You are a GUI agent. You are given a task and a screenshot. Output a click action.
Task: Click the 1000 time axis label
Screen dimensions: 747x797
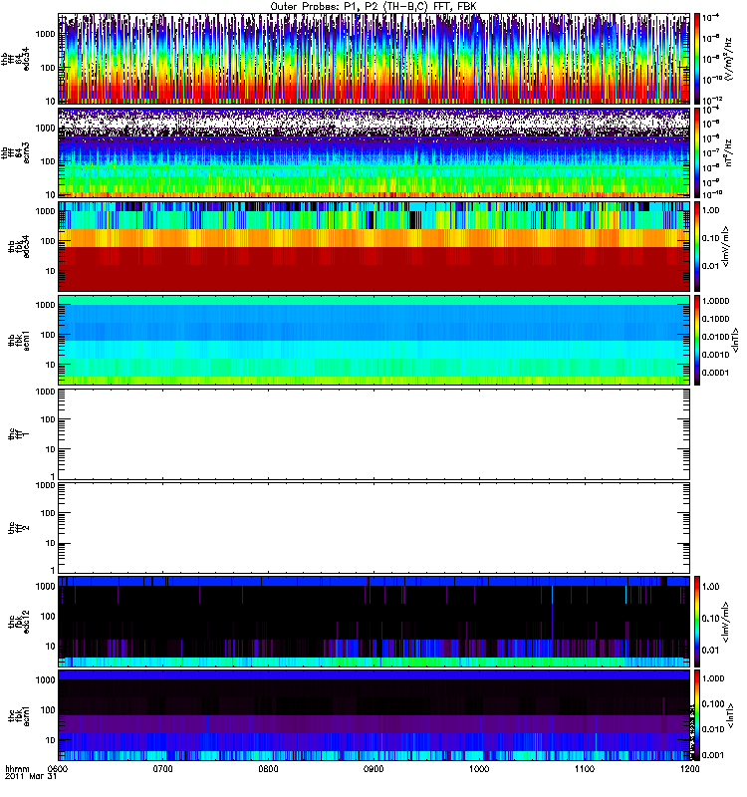(479, 769)
